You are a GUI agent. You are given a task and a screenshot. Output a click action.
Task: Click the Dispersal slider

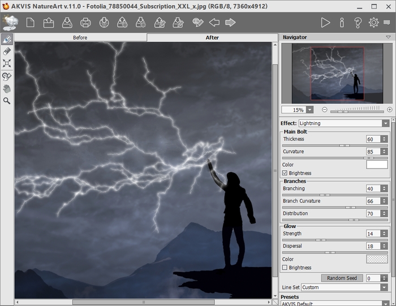coord(335,252)
